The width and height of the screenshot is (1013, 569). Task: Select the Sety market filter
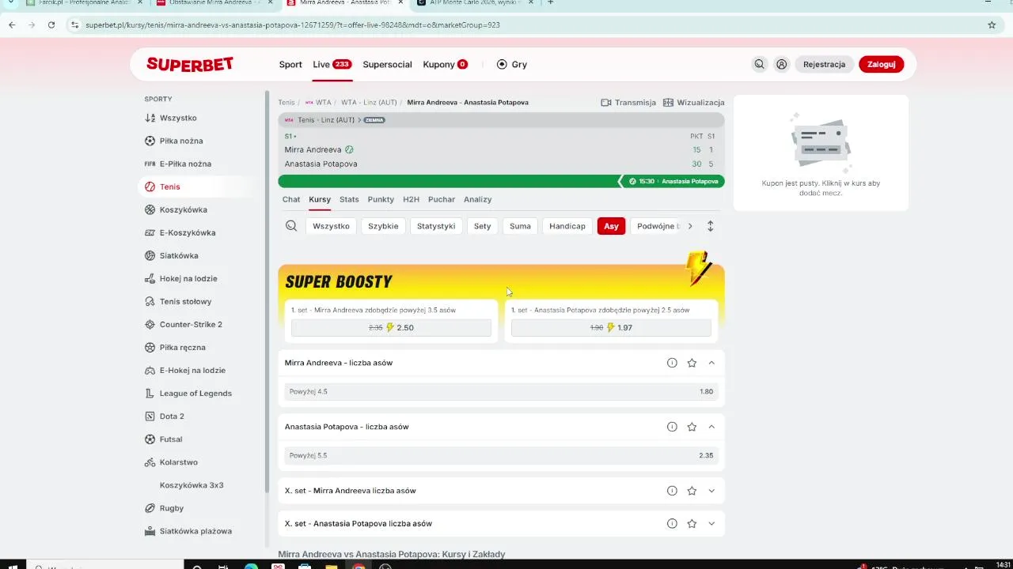482,226
